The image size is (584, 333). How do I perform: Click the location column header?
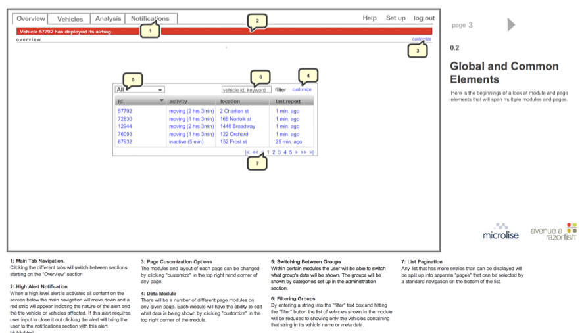pyautogui.click(x=243, y=101)
